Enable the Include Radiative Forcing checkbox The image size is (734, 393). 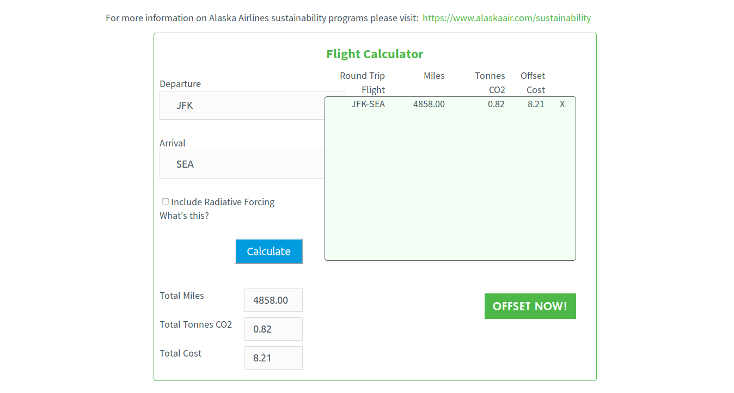(x=166, y=201)
